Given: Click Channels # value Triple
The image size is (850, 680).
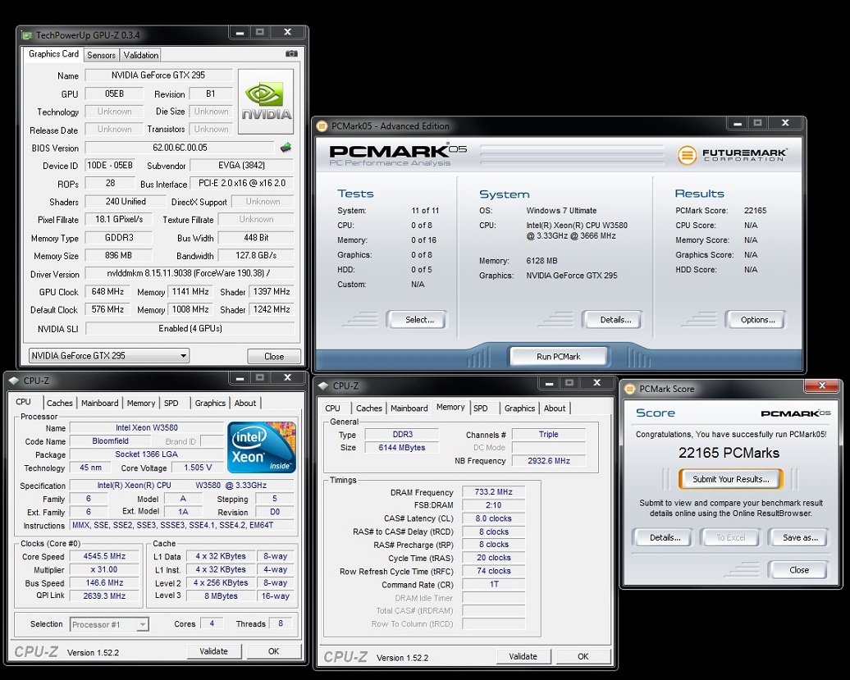Looking at the screenshot, I should (x=549, y=435).
